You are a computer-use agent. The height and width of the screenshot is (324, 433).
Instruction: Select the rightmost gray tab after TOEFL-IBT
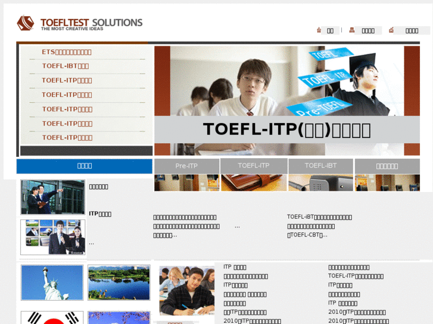[x=387, y=166]
